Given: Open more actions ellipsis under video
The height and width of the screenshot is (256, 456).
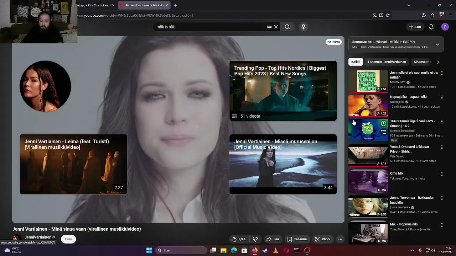Looking at the screenshot, I should (x=340, y=239).
